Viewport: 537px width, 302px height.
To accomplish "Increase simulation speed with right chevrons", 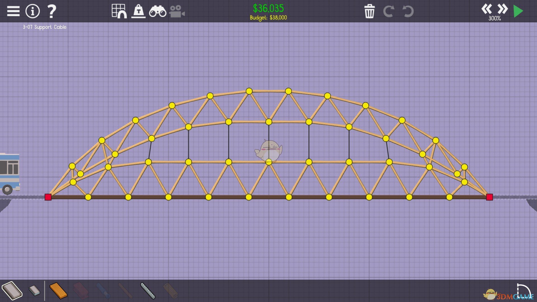I will (503, 9).
